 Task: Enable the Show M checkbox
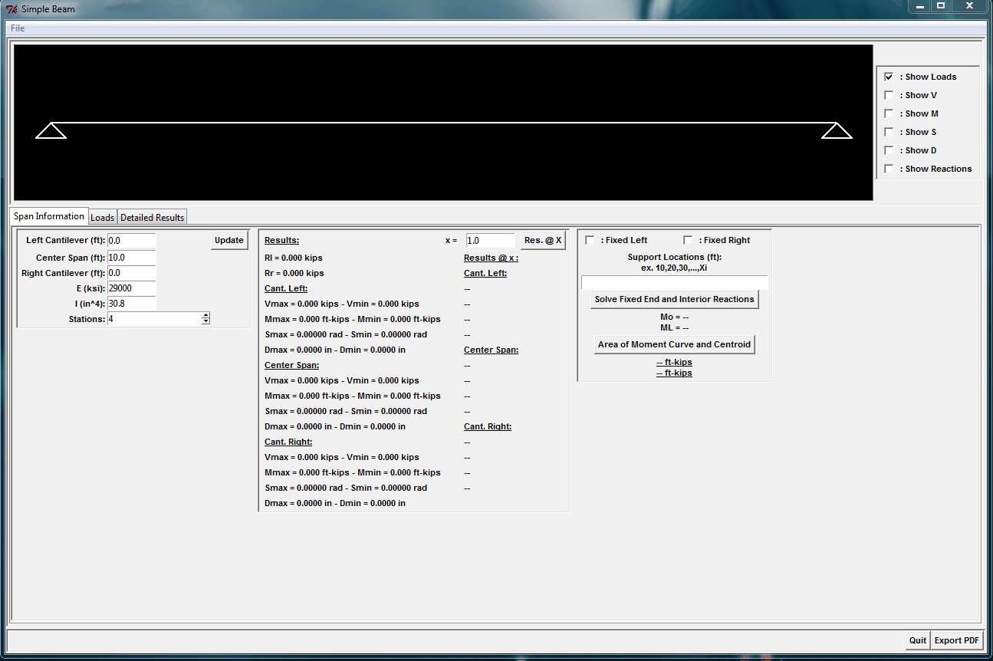(x=889, y=113)
